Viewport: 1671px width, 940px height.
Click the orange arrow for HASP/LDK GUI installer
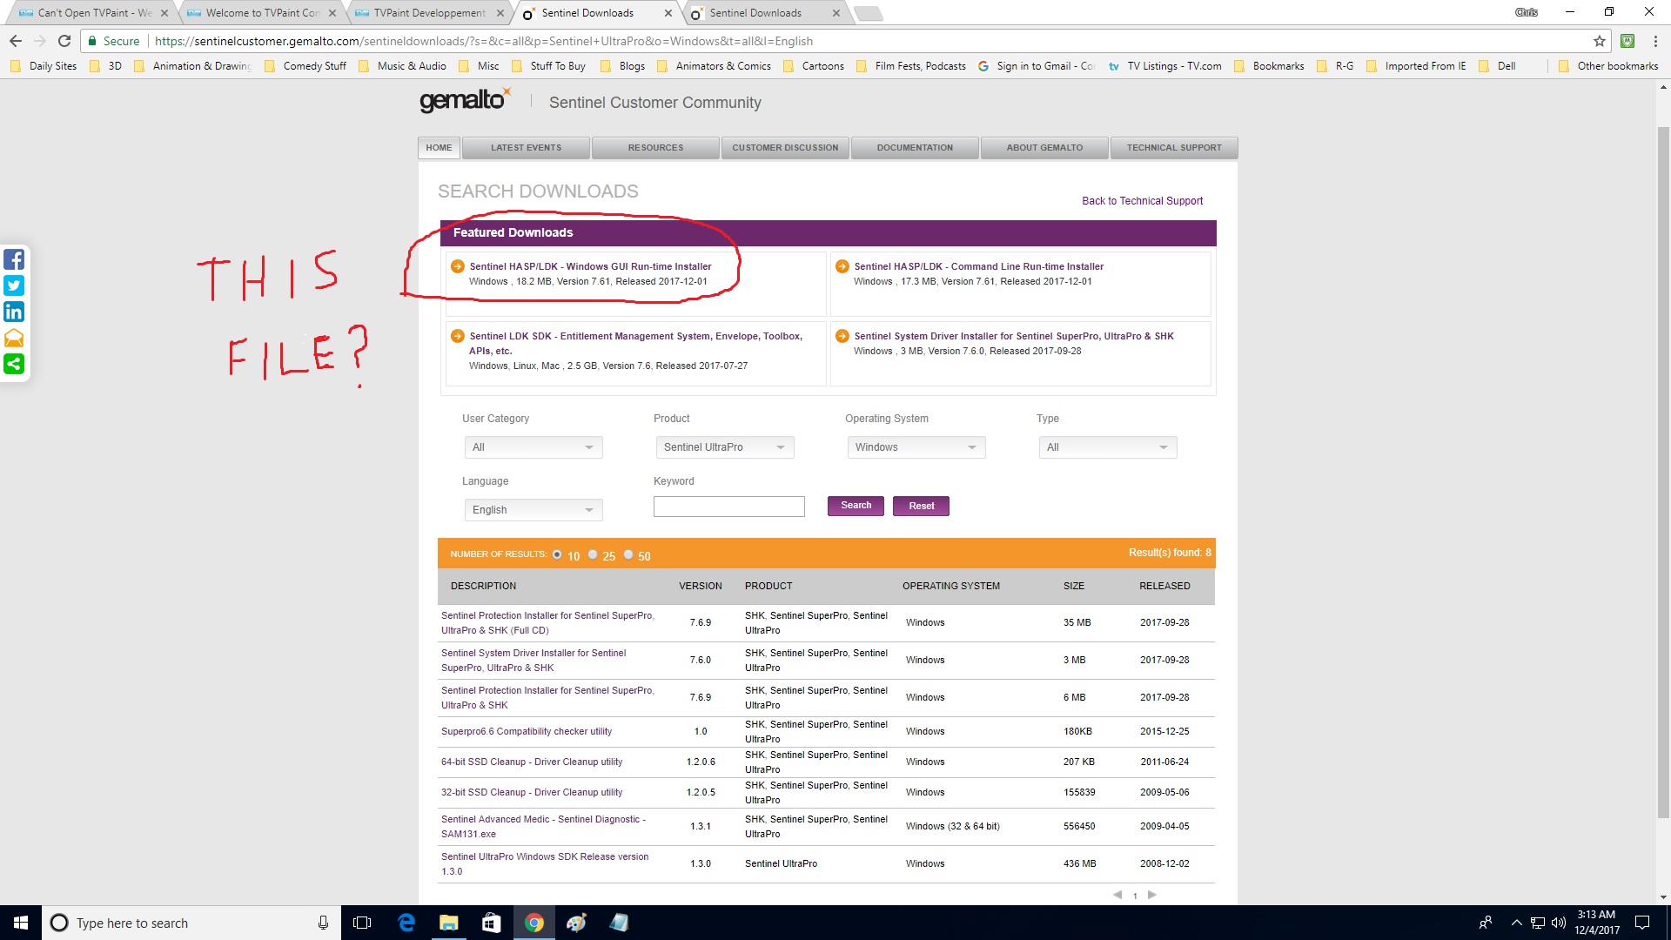click(457, 266)
